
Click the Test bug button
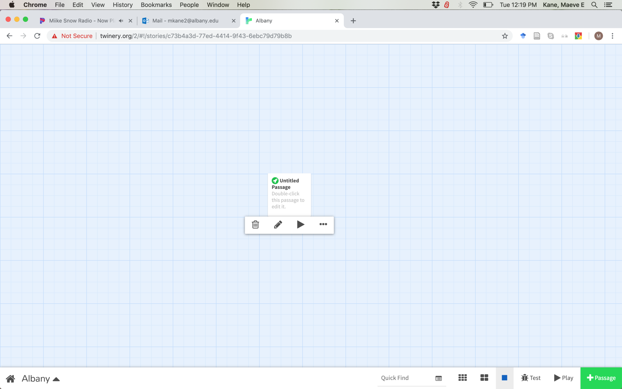(531, 378)
